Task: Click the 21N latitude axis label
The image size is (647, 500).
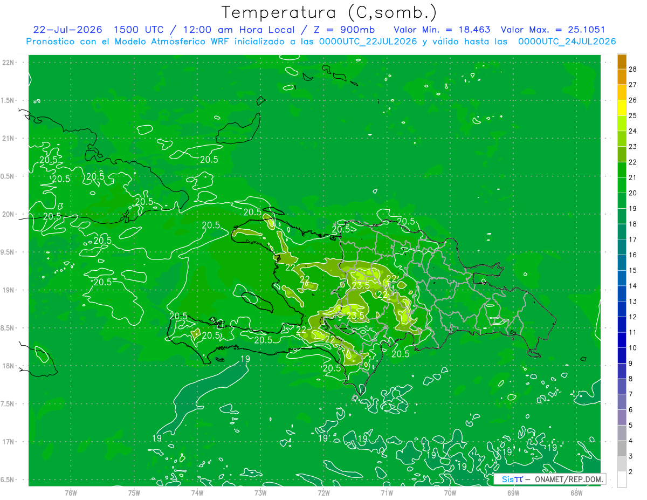Action: 8,138
